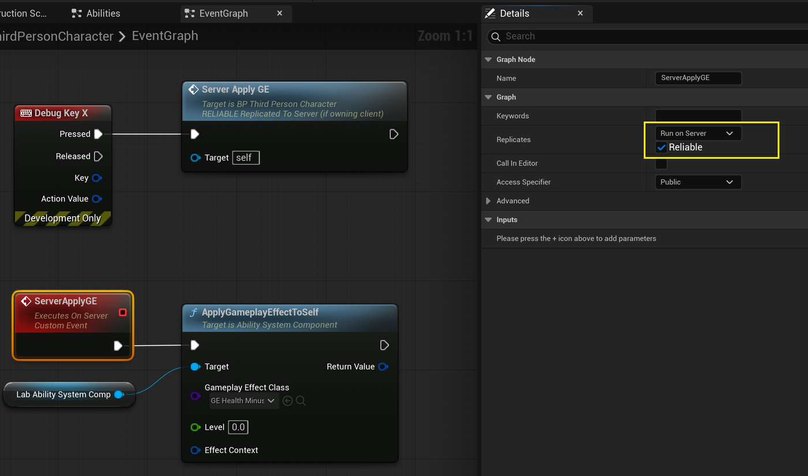Select the Lab Ability System Comp variable node
The width and height of the screenshot is (808, 476).
tap(69, 395)
